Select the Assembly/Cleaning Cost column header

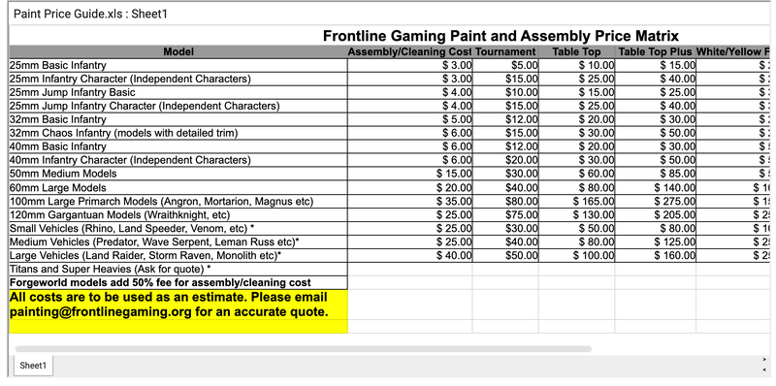[x=410, y=52]
